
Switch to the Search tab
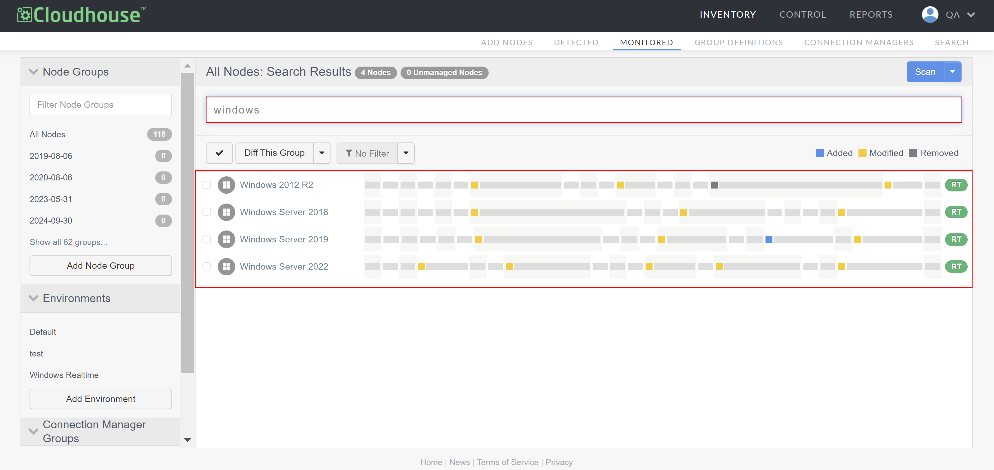(x=951, y=43)
